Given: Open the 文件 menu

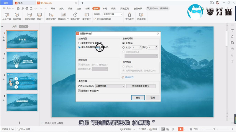Looking at the screenshot, I should pos(8,9).
